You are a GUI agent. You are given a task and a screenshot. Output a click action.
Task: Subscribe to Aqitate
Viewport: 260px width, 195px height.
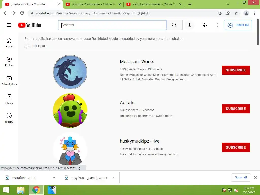(x=236, y=109)
